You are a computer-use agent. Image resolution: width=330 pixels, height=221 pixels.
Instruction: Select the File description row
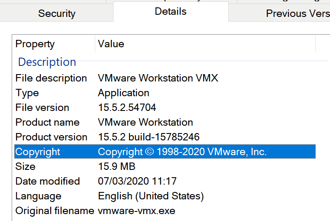tap(51, 78)
